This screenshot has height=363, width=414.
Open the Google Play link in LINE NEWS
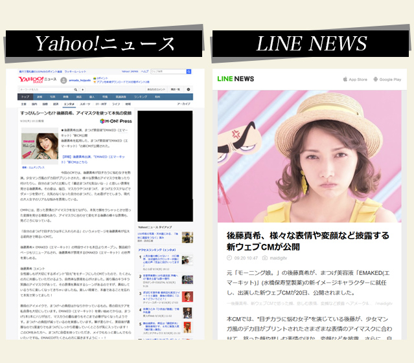(387, 80)
